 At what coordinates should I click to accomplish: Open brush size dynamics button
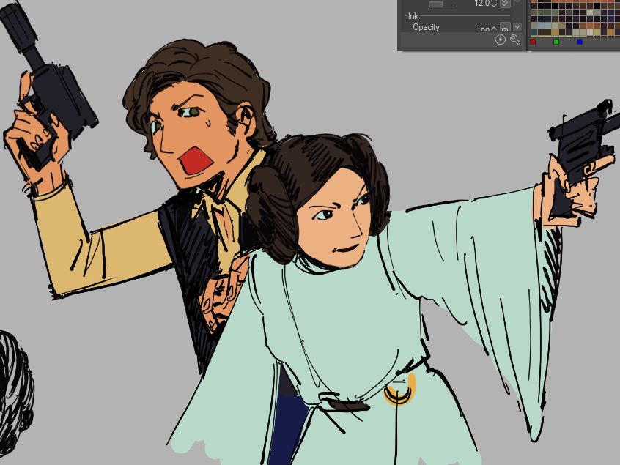pos(505,4)
